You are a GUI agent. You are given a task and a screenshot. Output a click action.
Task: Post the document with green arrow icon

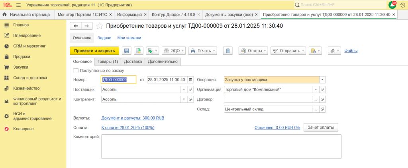[x=139, y=51]
